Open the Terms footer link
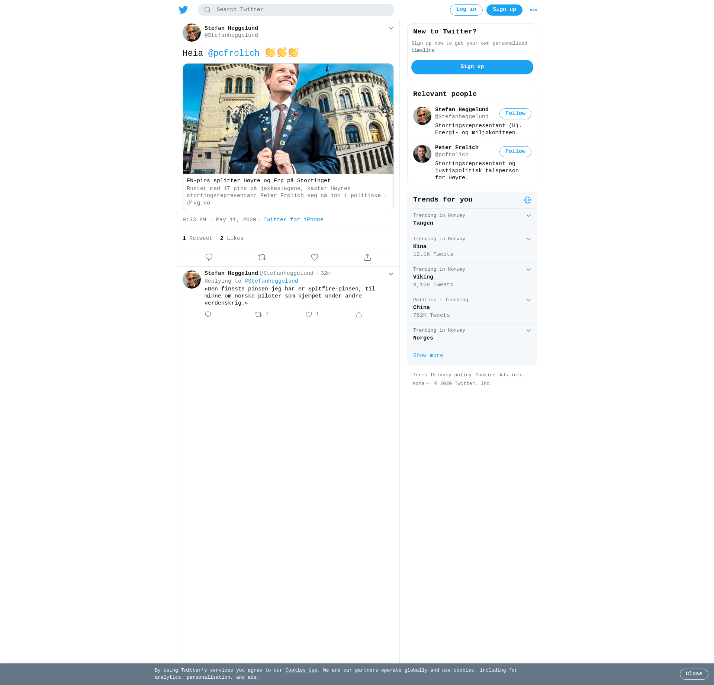 420,375
